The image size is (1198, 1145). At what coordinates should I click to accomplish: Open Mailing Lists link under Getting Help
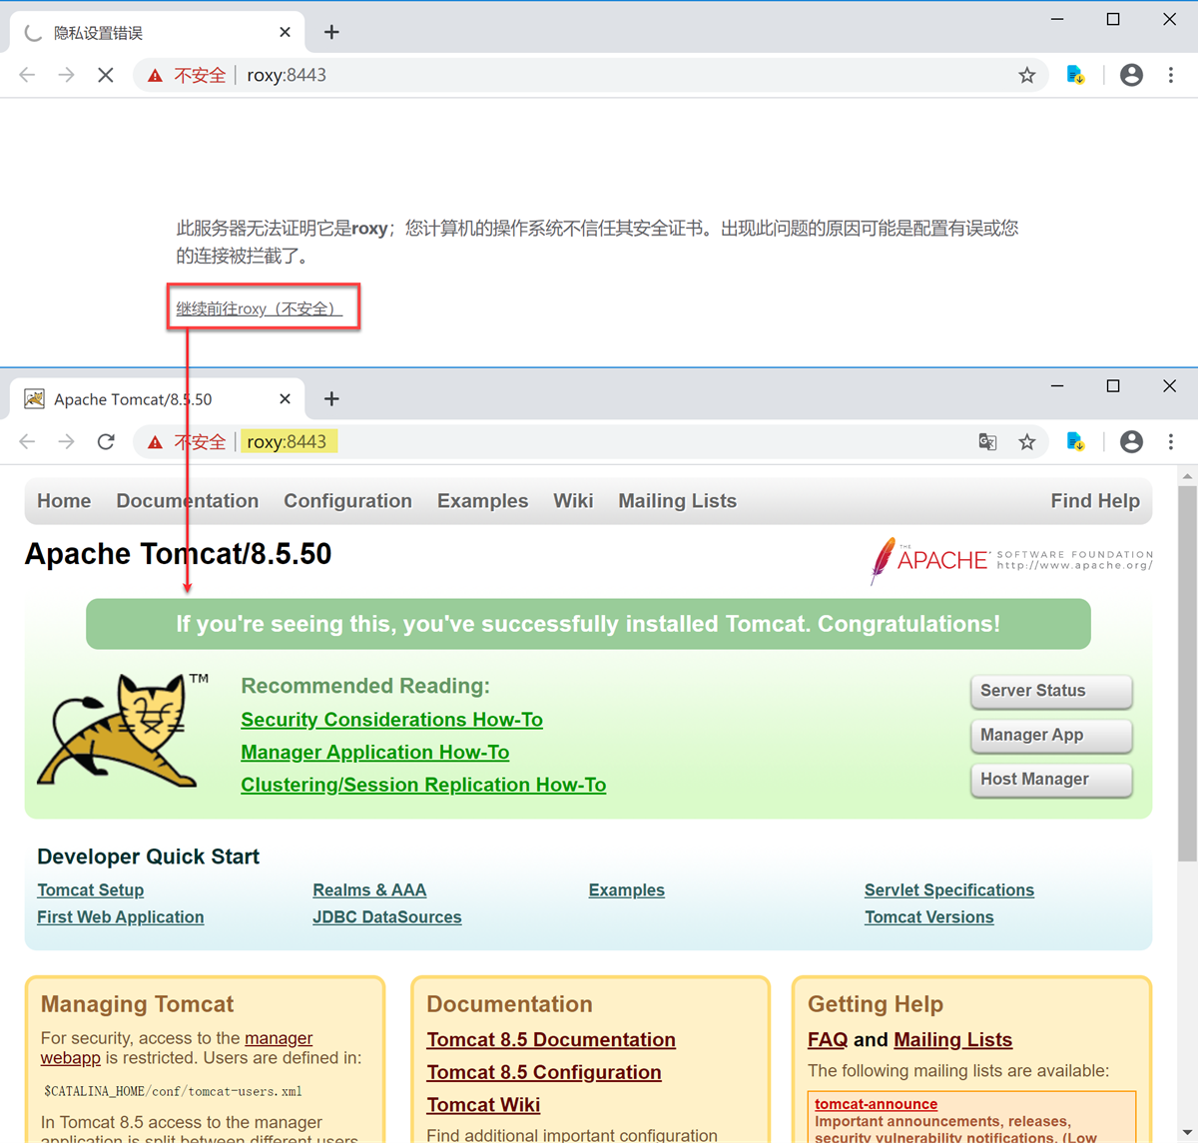coord(952,1040)
